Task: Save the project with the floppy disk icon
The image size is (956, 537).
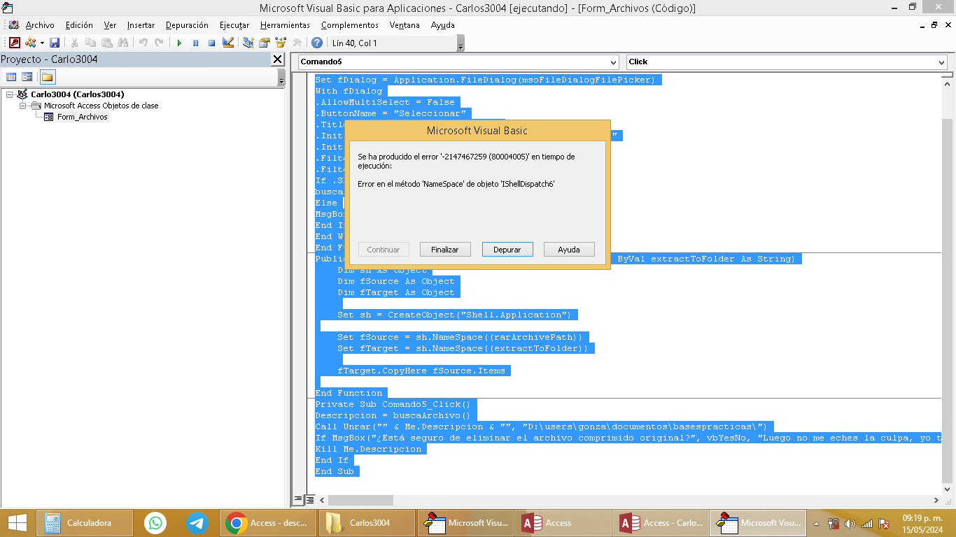Action: (55, 43)
